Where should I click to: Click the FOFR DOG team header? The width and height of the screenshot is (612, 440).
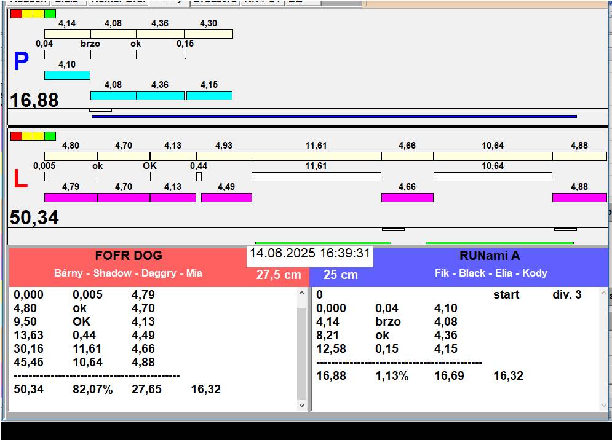click(129, 256)
